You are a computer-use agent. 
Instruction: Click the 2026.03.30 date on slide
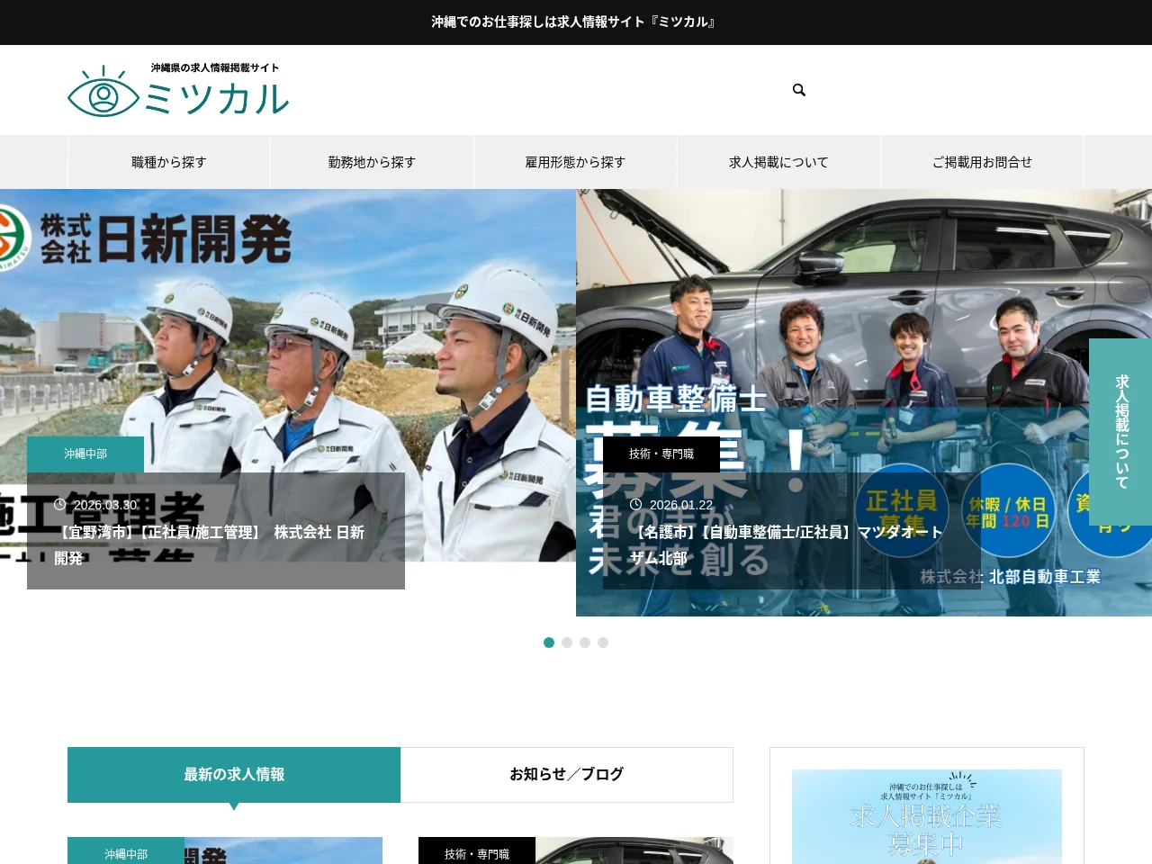pos(104,505)
